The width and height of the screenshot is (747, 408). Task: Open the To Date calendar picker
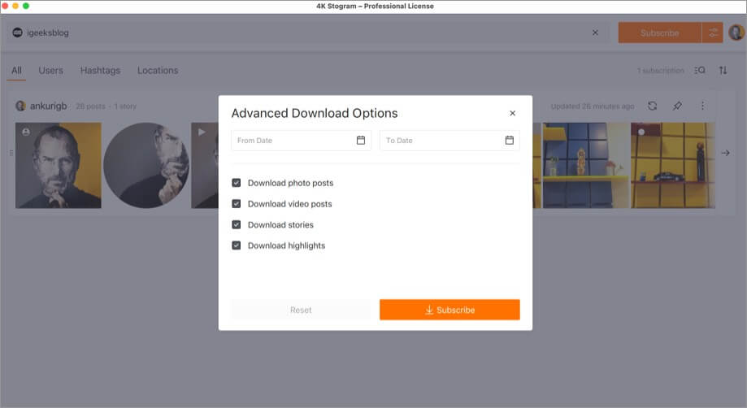point(510,141)
